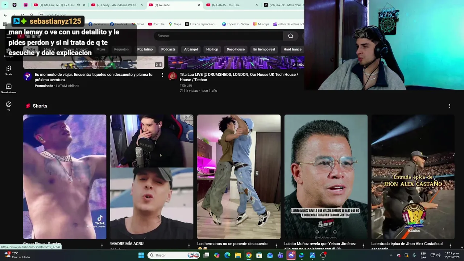Open options for Jhon Alex Castaño short
The width and height of the screenshot is (464, 261).
coord(450,245)
